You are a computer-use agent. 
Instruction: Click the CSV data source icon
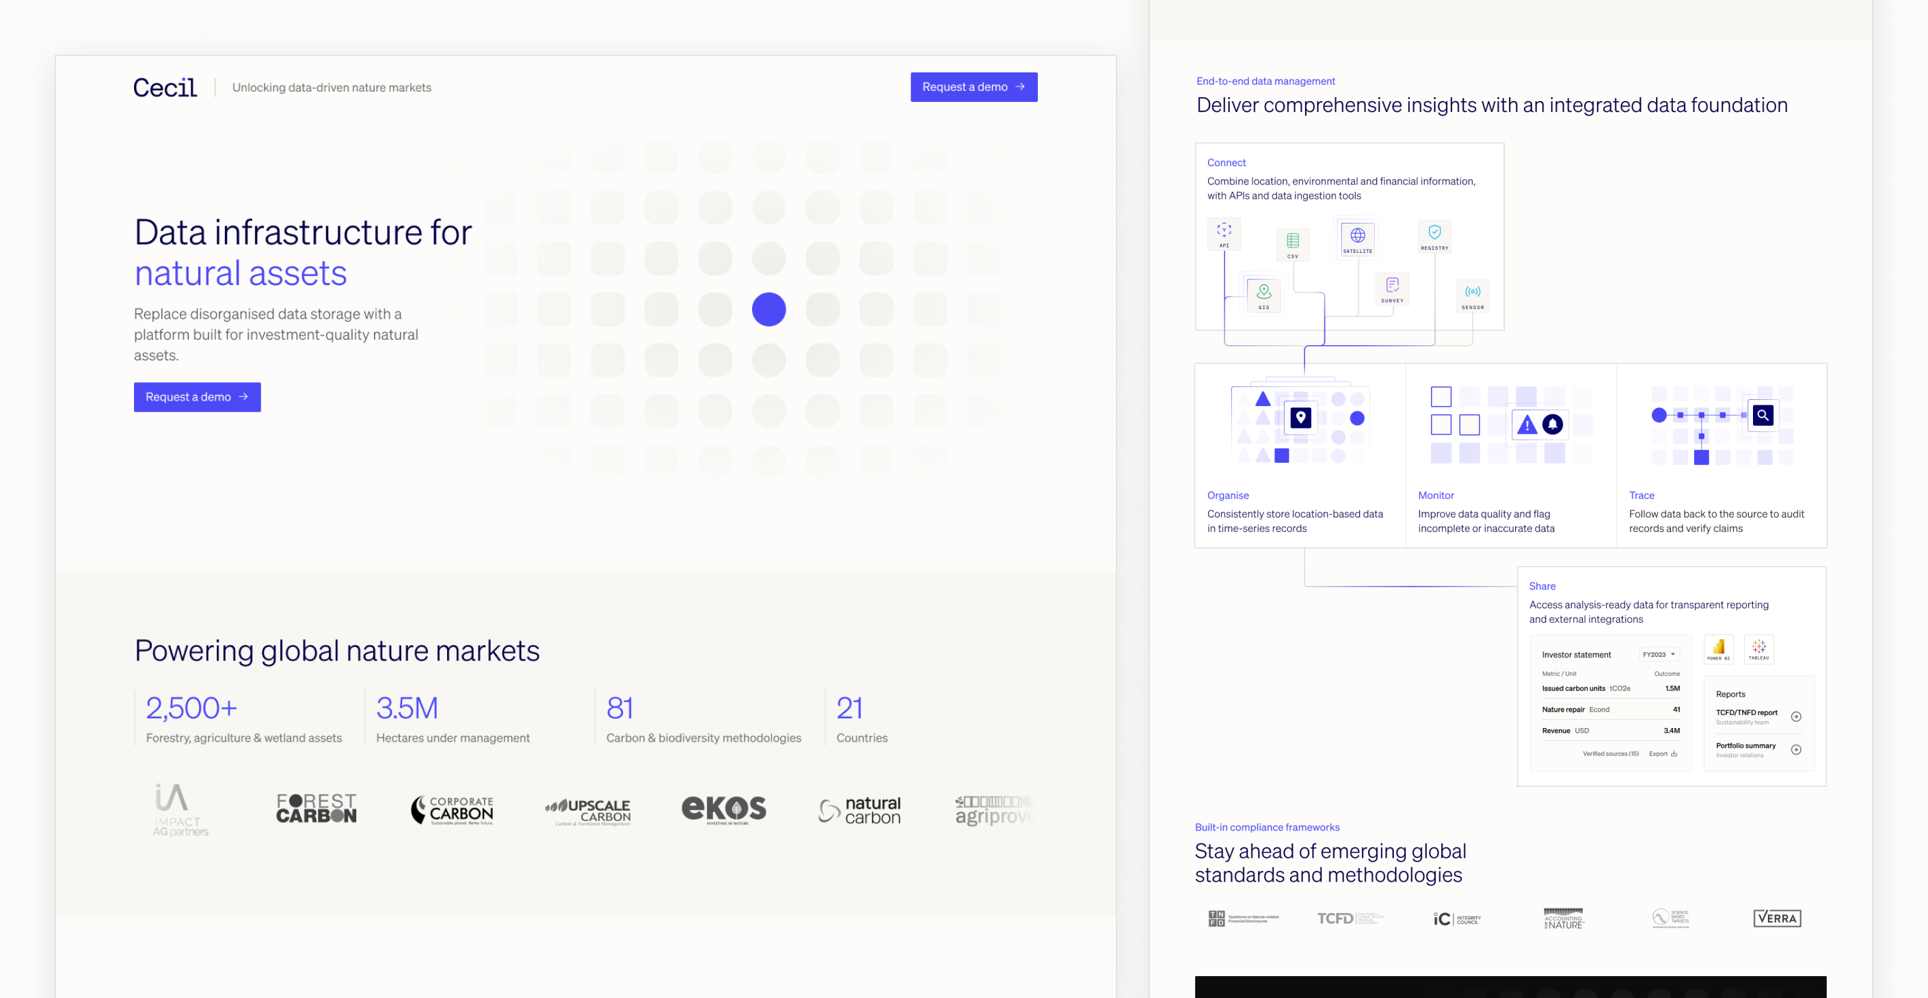pyautogui.click(x=1293, y=241)
